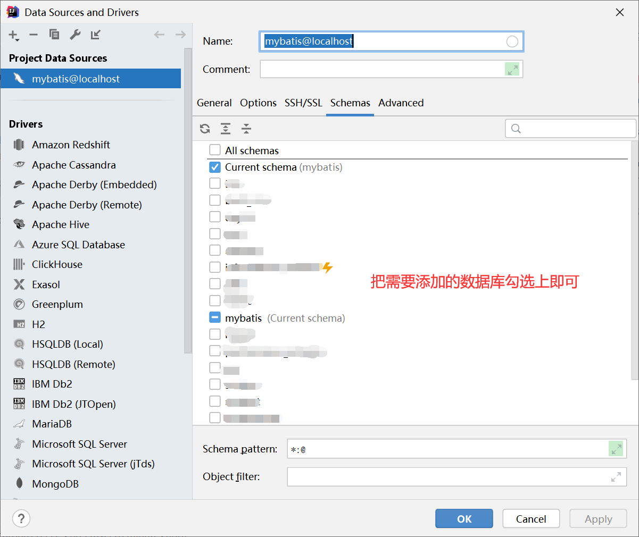Remove selected data source with minus icon

[34, 35]
